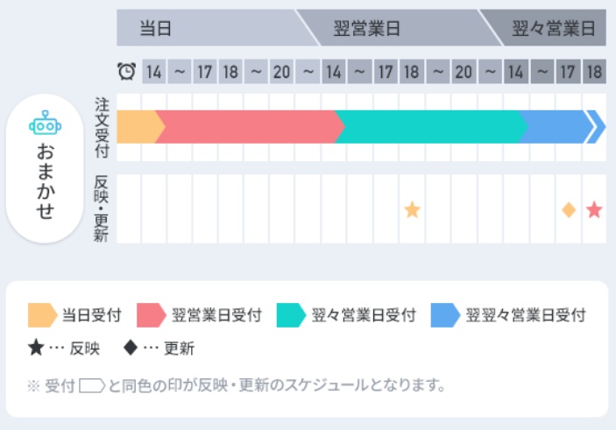Screen dimensions: 616x430
Task: Select the 翌々営業日 header tab
Action: pos(548,28)
